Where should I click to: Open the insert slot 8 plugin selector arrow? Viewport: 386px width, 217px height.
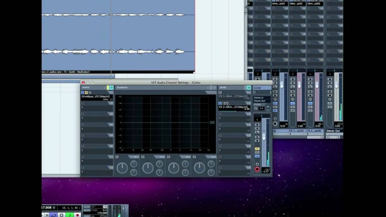coord(82,172)
